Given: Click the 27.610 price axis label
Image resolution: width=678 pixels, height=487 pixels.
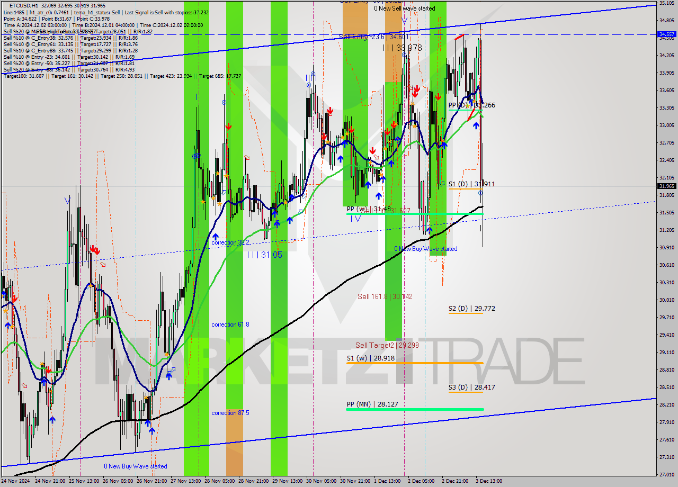Looking at the screenshot, I should 666,440.
